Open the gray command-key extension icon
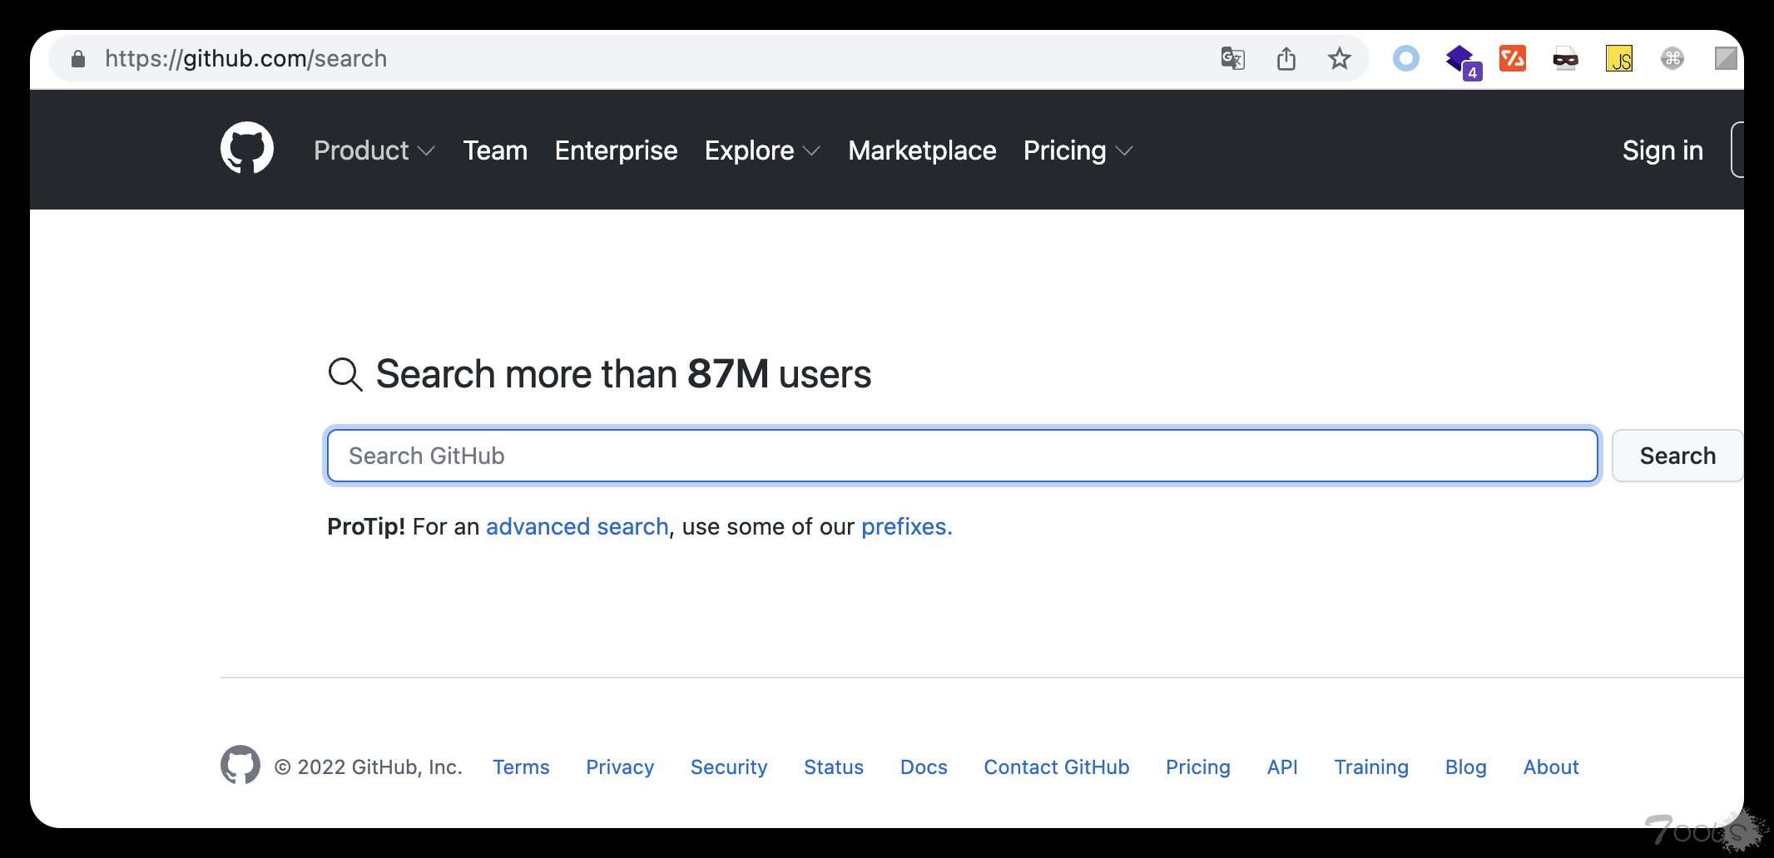 click(1672, 58)
